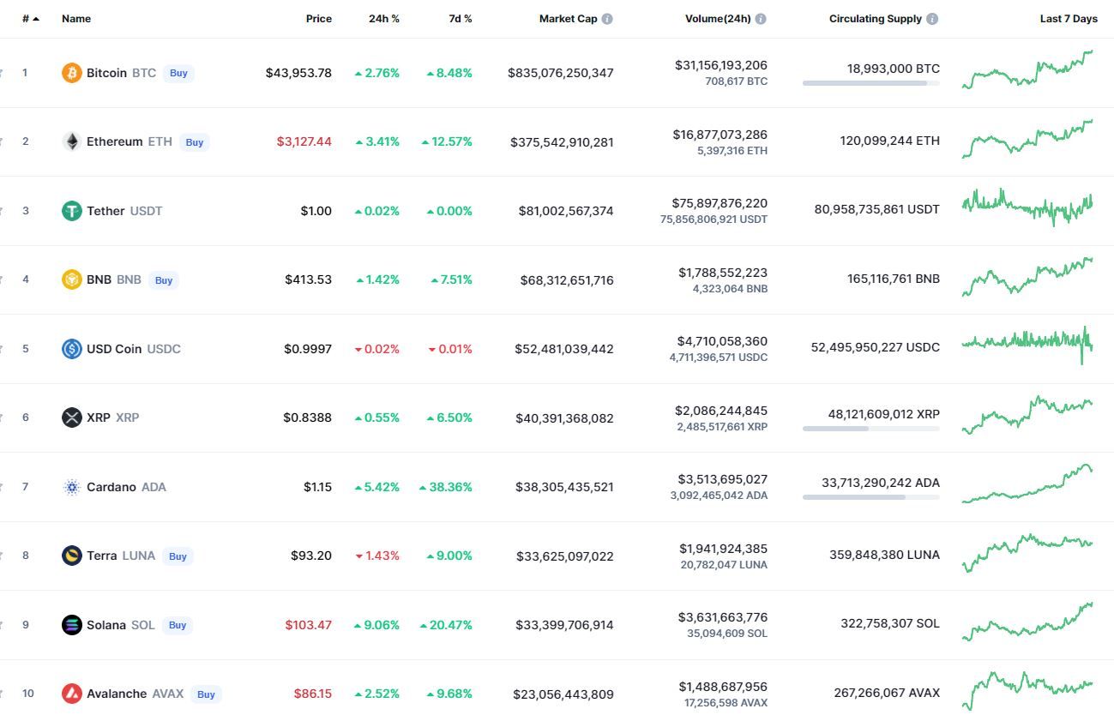Click the Ethereum coin logo
The height and width of the screenshot is (727, 1114).
(x=72, y=141)
